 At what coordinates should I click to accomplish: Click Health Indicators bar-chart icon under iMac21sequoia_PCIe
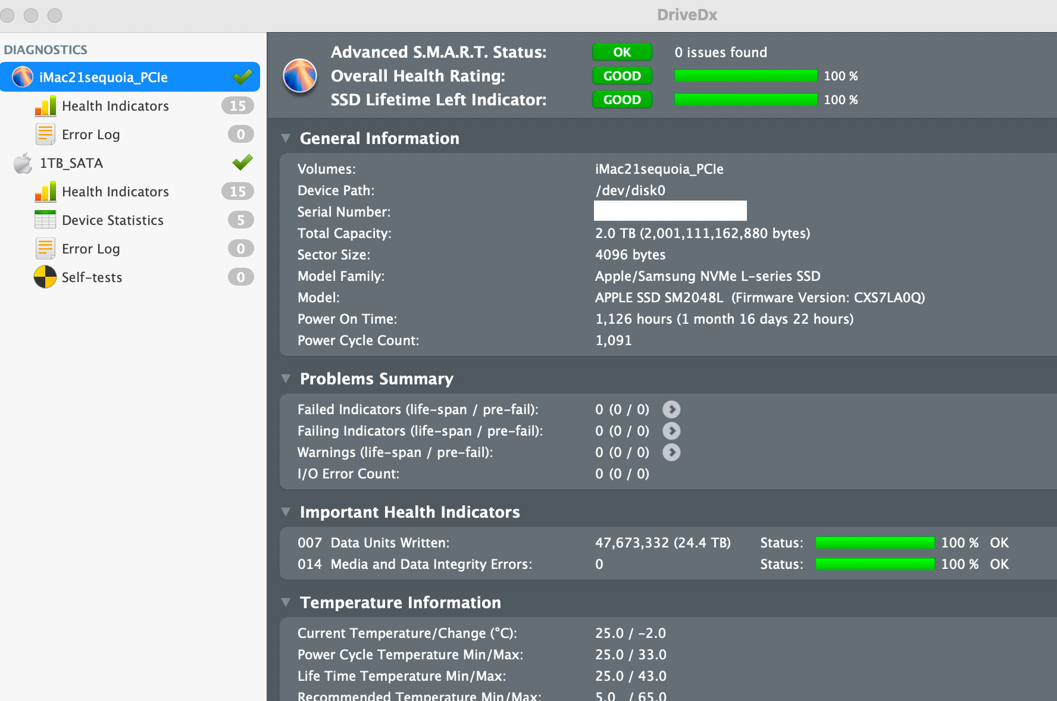45,106
